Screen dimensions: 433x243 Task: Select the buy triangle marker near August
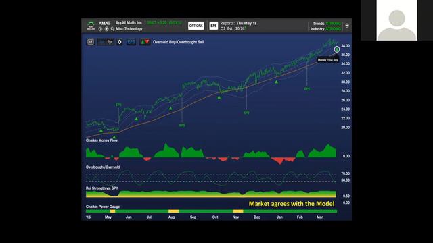coord(170,108)
